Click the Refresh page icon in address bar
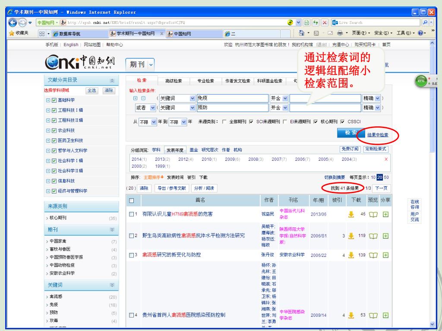The width and height of the screenshot is (442, 331). (316, 22)
